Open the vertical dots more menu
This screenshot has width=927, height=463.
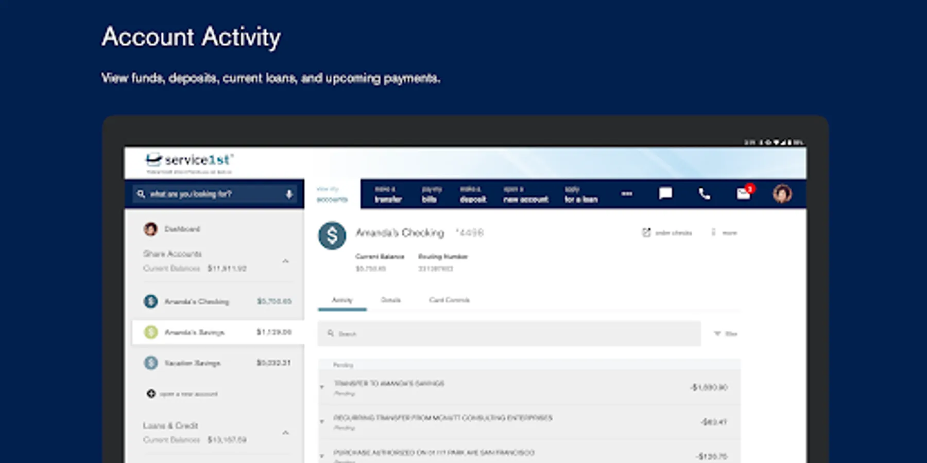(713, 233)
